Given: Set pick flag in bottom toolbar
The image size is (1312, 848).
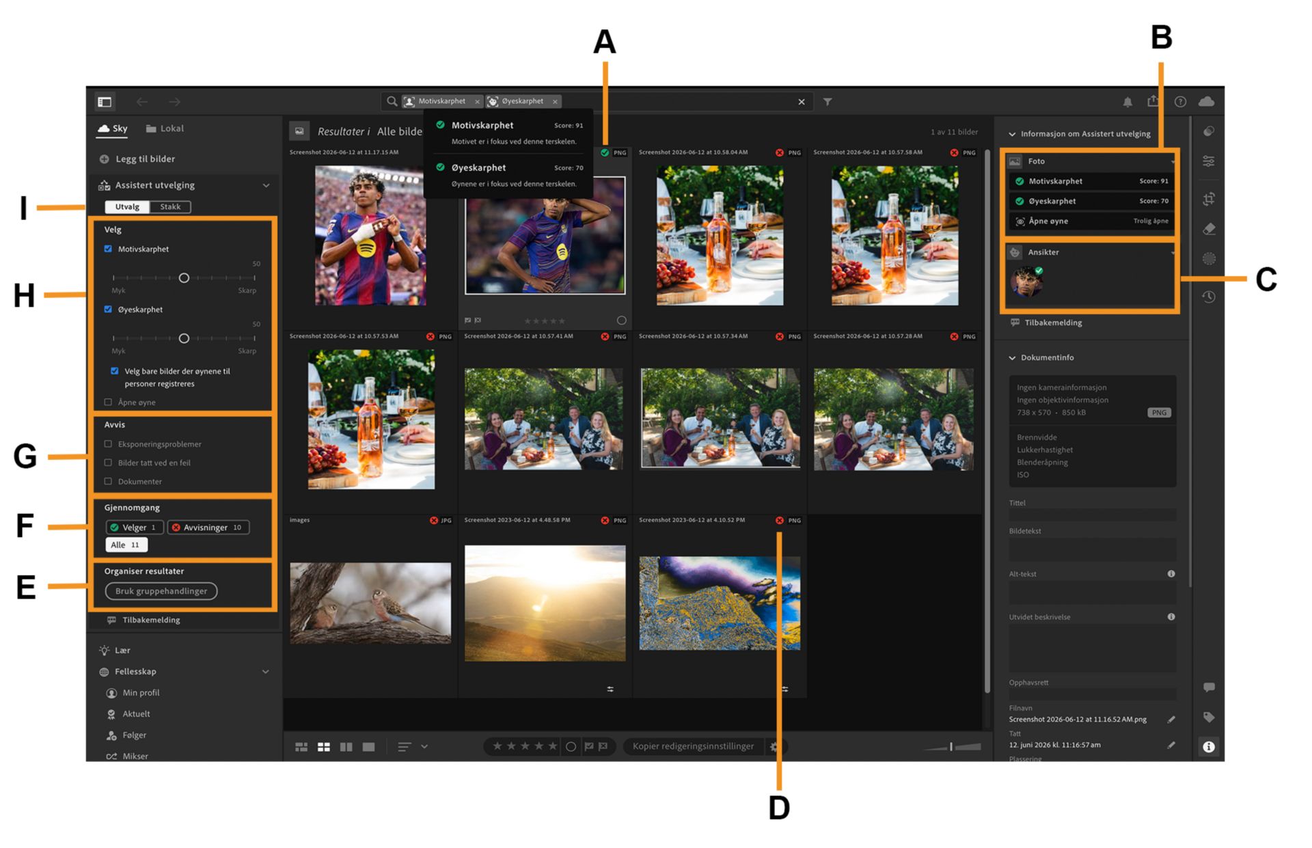Looking at the screenshot, I should 589,746.
